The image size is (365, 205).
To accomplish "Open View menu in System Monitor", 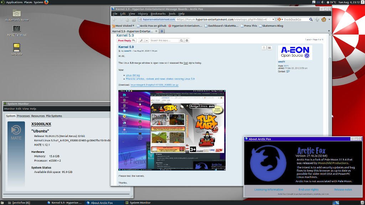I will pos(26,109).
